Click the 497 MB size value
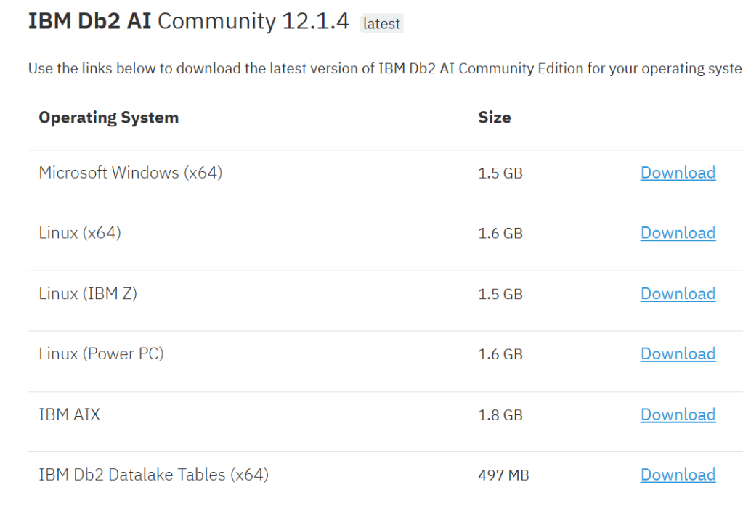Screen dimensions: 743x511 click(x=503, y=475)
